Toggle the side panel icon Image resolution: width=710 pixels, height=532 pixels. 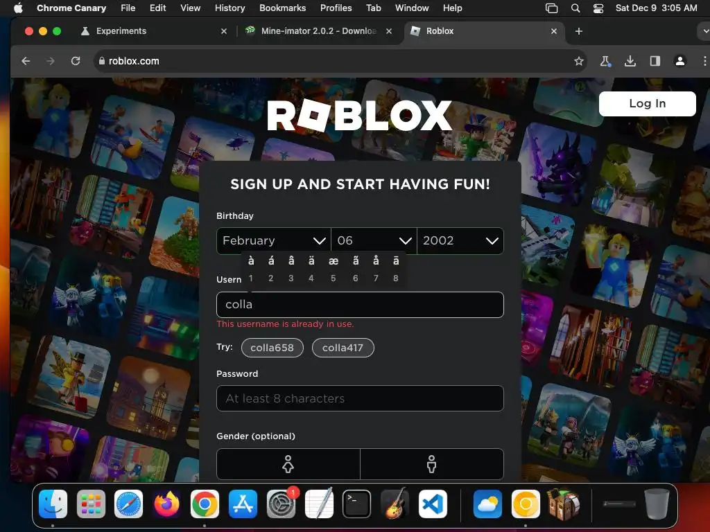(655, 61)
